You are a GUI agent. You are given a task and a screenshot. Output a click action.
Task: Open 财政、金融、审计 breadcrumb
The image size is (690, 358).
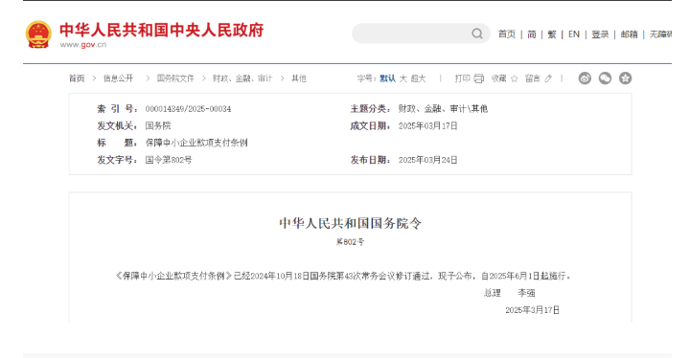[x=242, y=78]
